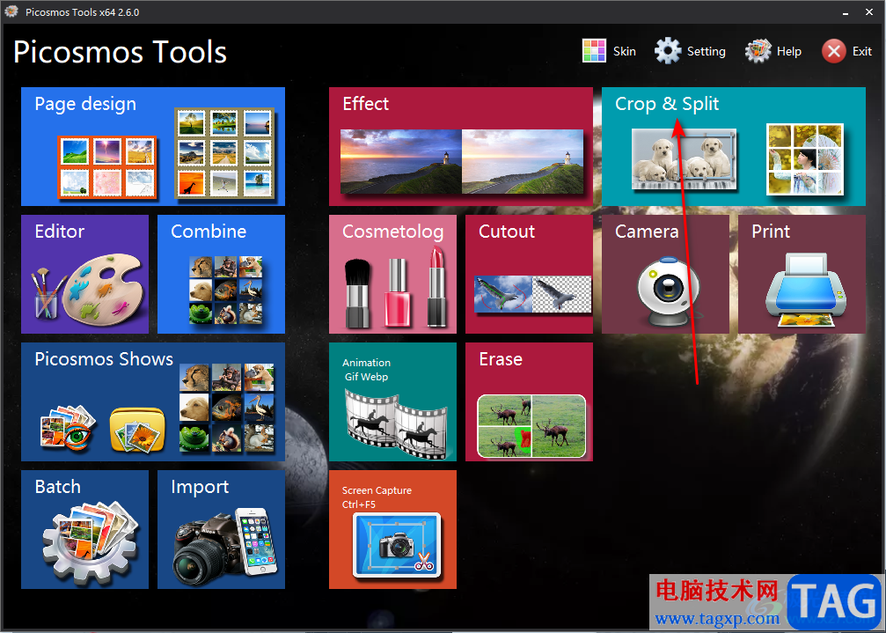Click the Setting label text
886x633 pixels.
click(x=707, y=51)
